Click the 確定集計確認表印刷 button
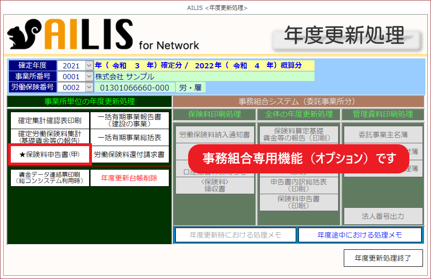 point(50,120)
